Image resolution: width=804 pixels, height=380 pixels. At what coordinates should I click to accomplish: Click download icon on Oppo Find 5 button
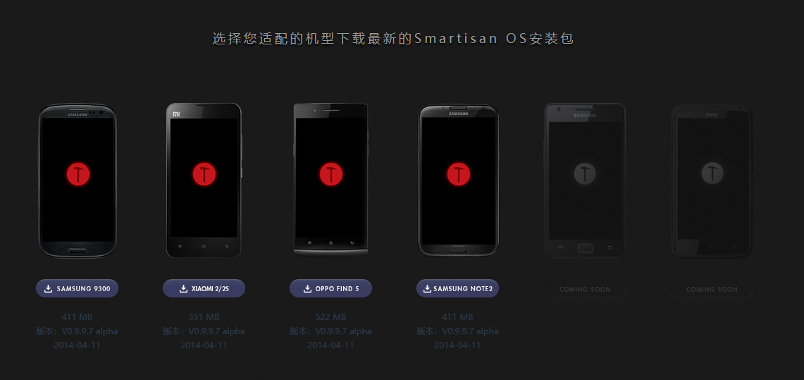(x=308, y=289)
